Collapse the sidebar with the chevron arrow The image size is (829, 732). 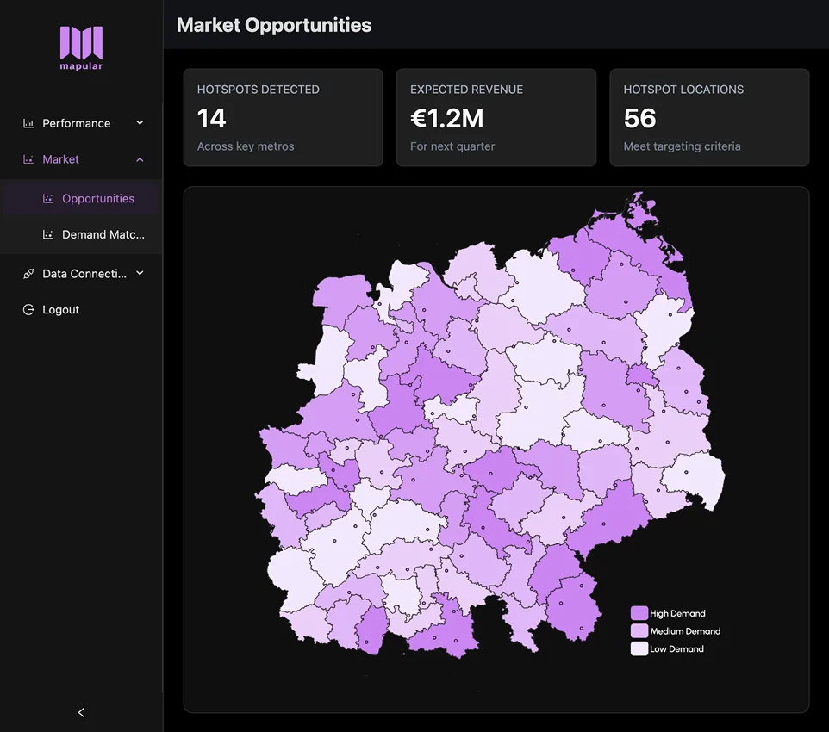coord(80,712)
